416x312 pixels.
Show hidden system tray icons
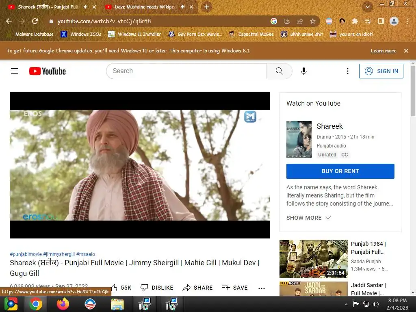tap(346, 304)
